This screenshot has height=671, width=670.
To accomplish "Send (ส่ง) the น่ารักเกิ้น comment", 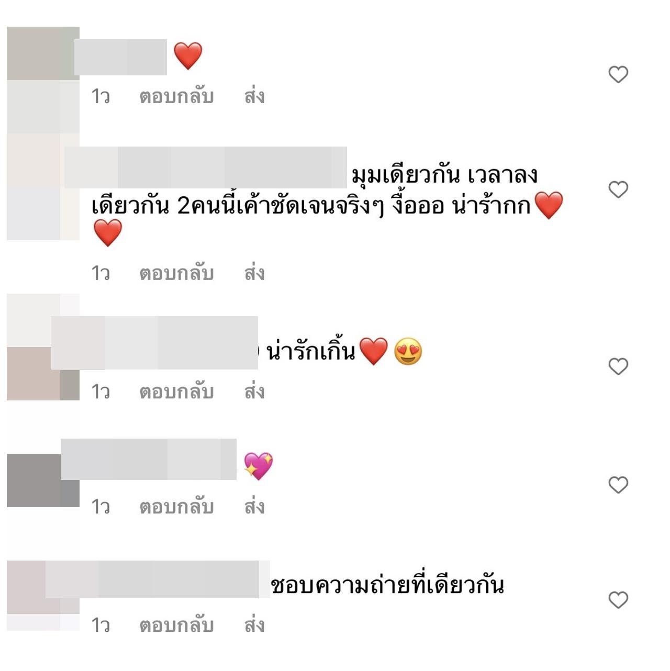I will tap(254, 392).
